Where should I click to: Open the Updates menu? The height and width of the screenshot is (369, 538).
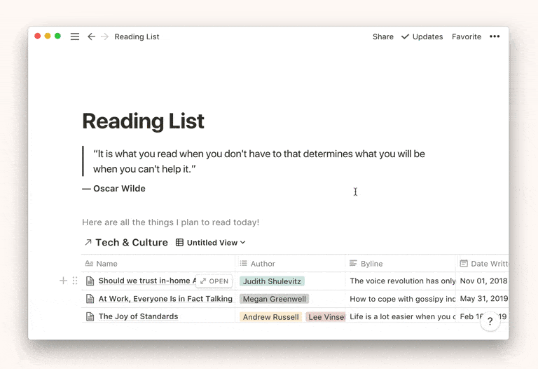click(x=422, y=36)
